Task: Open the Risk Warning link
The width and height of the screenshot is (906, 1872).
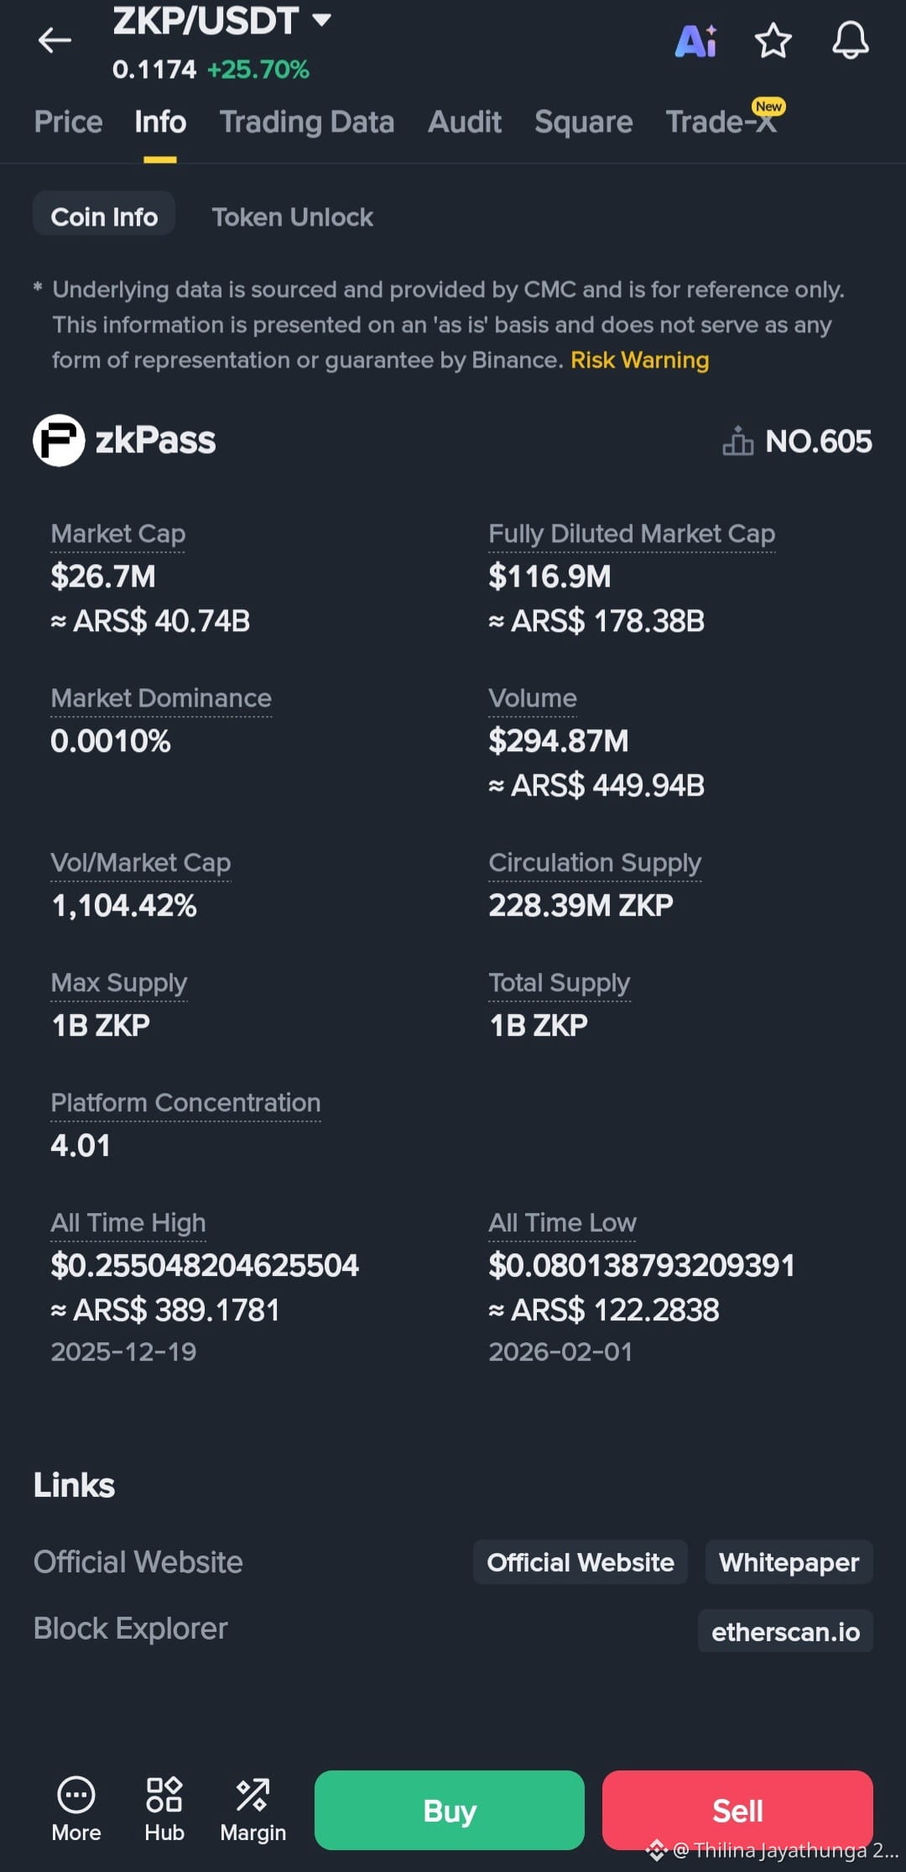Action: [639, 360]
